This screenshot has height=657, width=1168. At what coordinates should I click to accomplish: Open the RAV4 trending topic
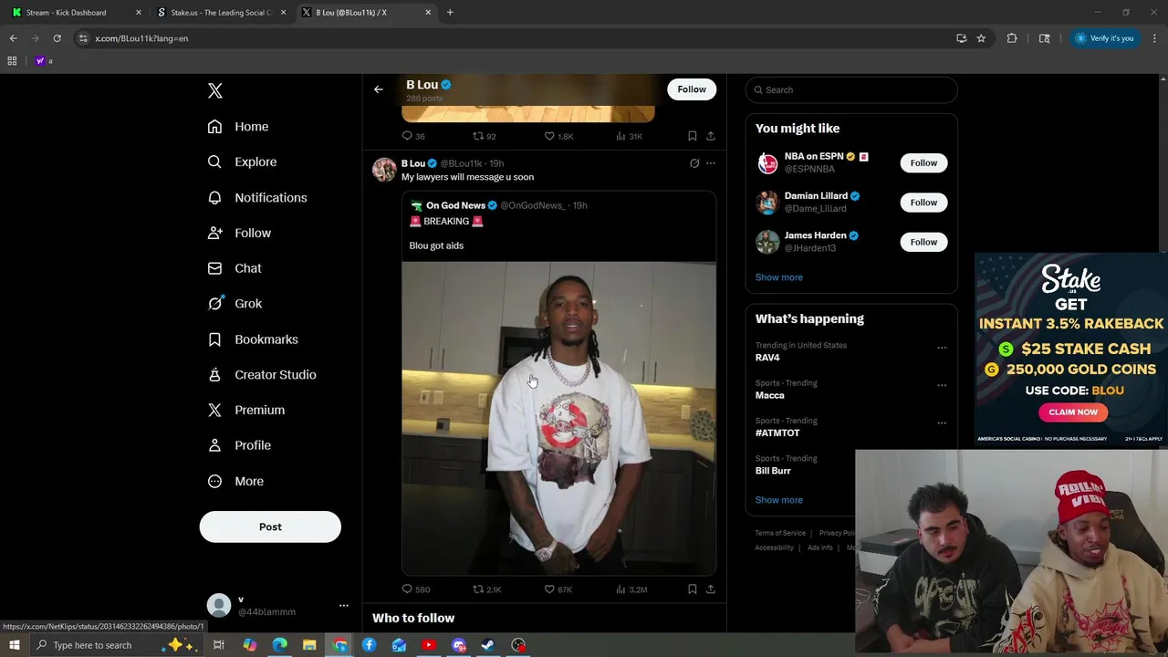[x=767, y=358]
